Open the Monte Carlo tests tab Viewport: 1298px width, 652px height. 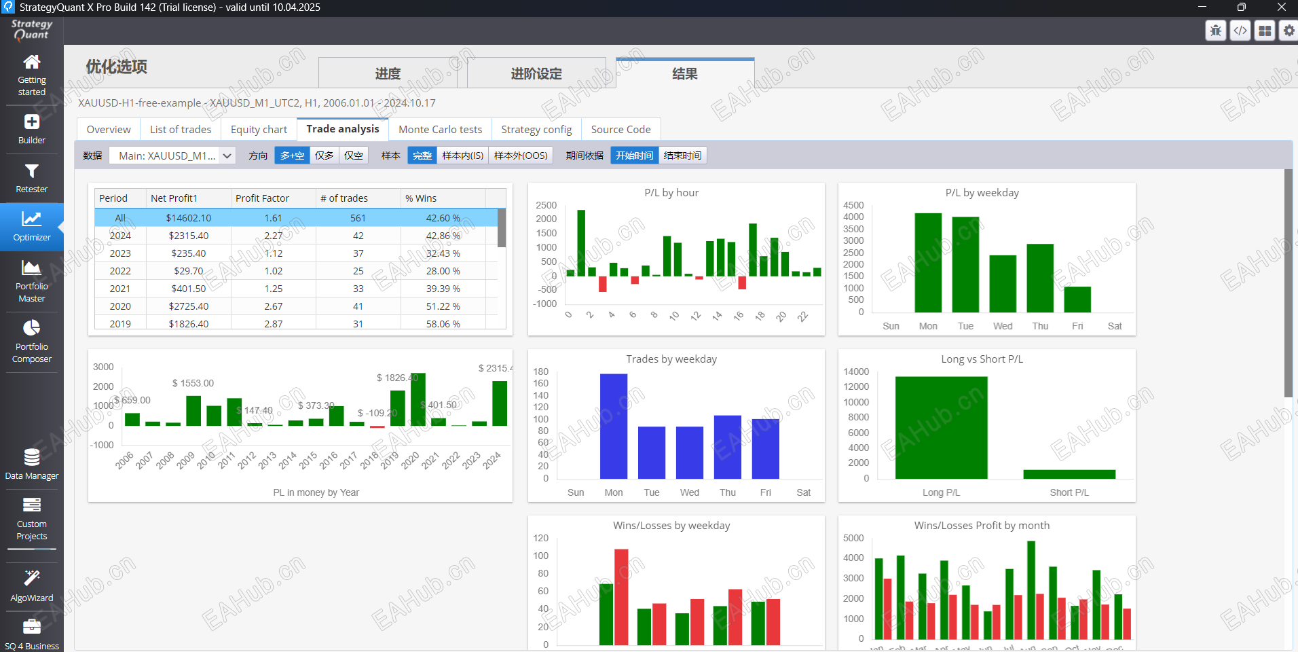441,129
